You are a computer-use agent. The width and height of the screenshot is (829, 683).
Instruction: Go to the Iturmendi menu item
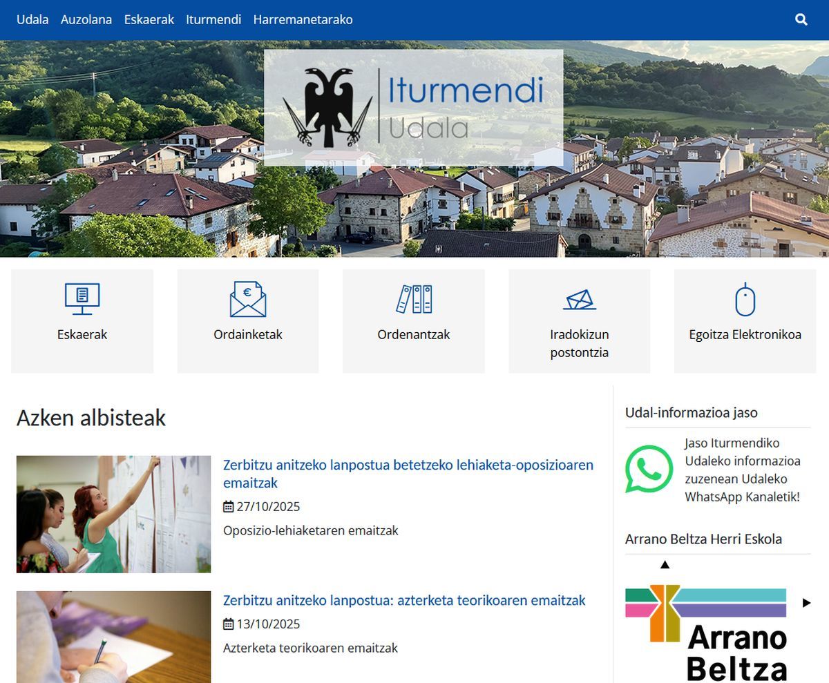(213, 20)
